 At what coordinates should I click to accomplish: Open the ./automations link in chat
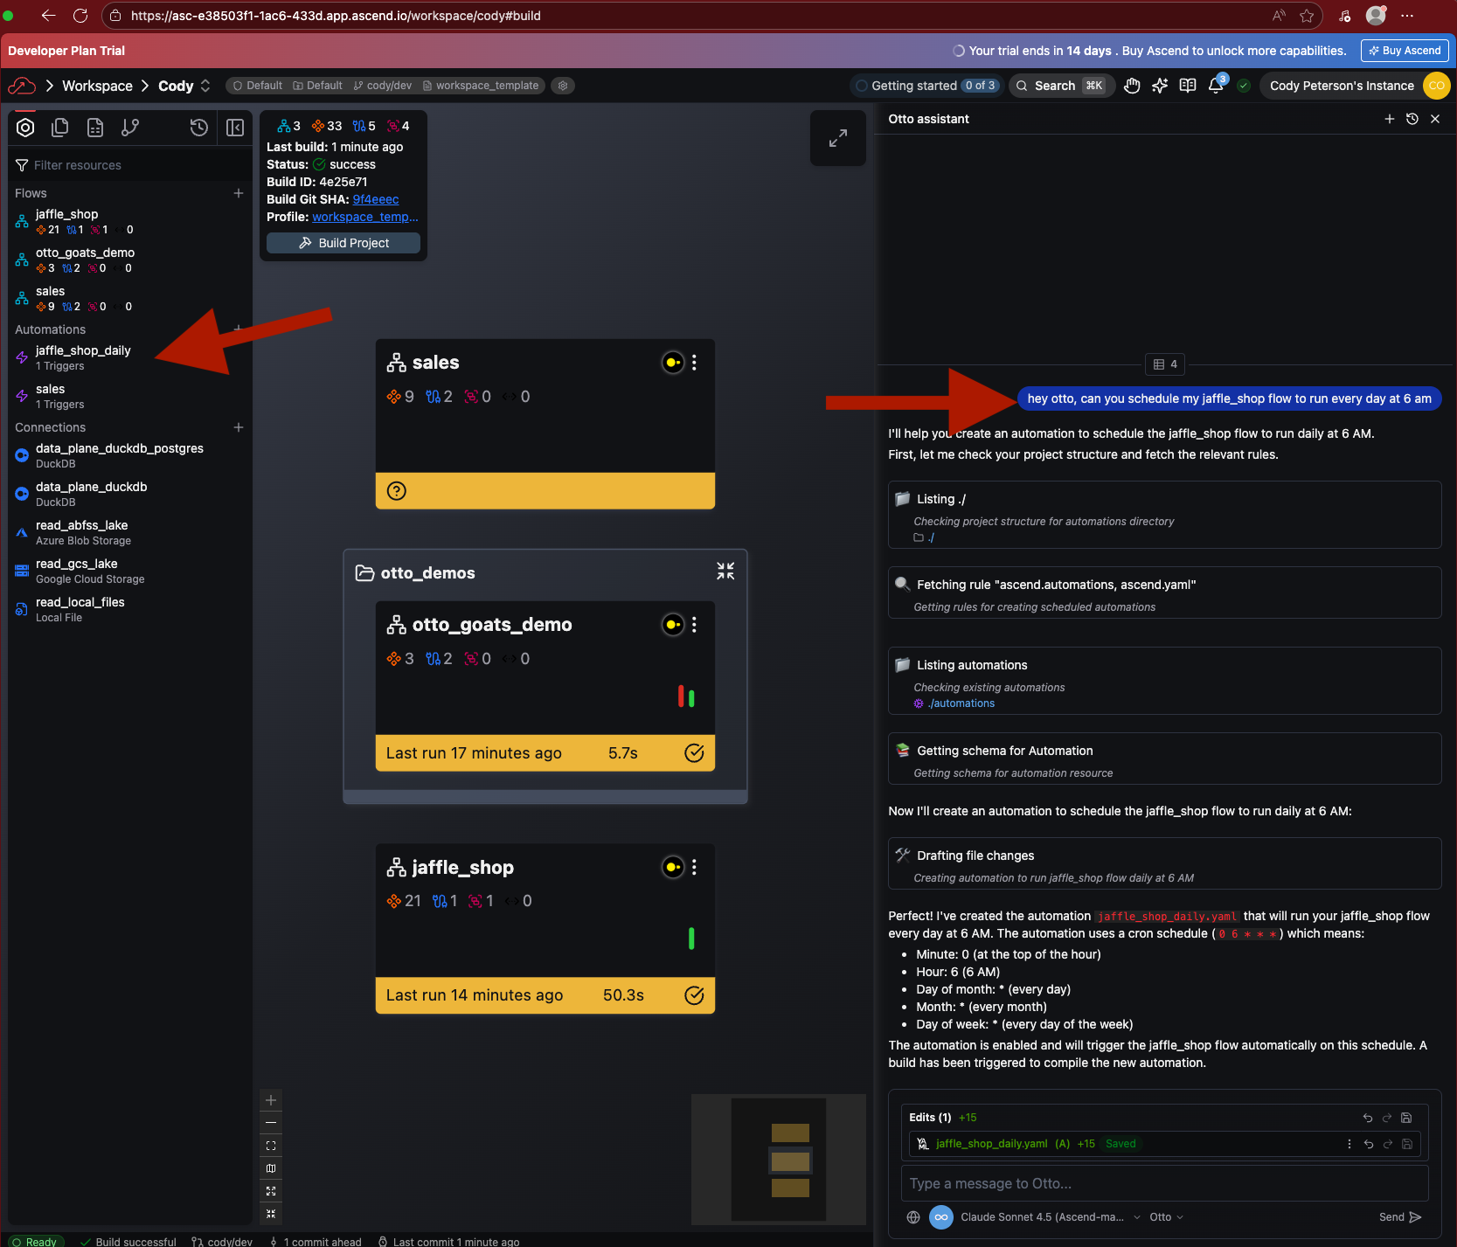tap(961, 703)
